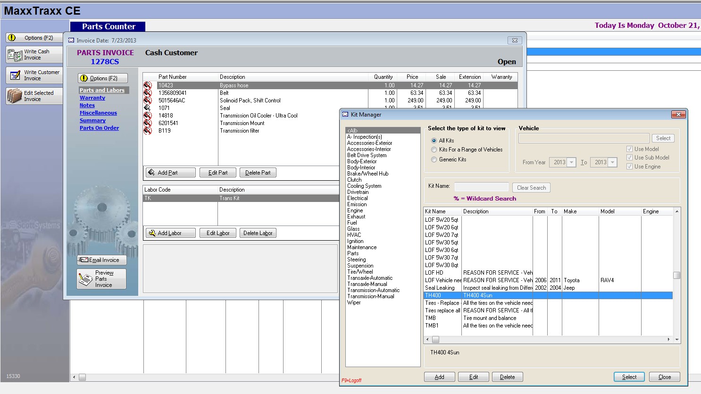The height and width of the screenshot is (394, 701).
Task: Toggle the Use Sub Model checkbox
Action: pos(629,158)
